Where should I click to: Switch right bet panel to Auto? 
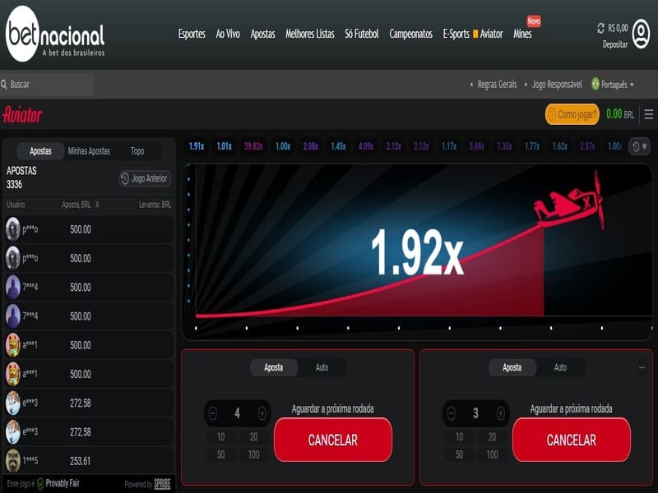560,367
